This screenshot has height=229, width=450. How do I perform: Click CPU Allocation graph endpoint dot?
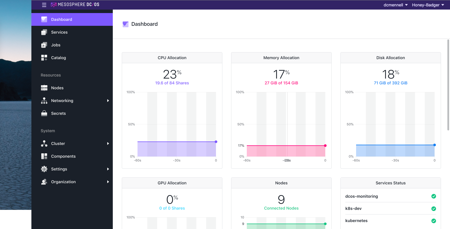(x=216, y=142)
